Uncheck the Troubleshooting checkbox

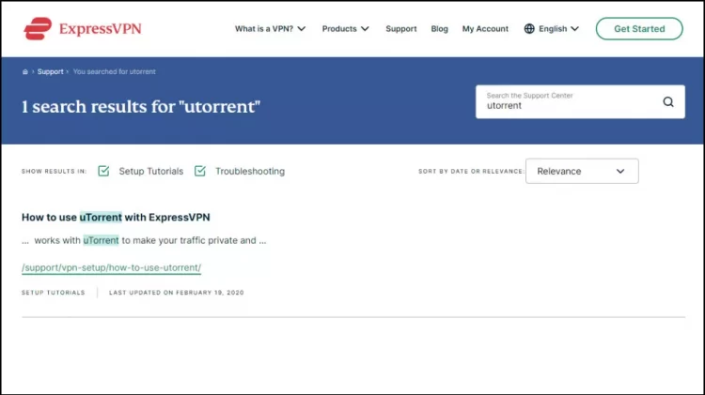click(200, 171)
